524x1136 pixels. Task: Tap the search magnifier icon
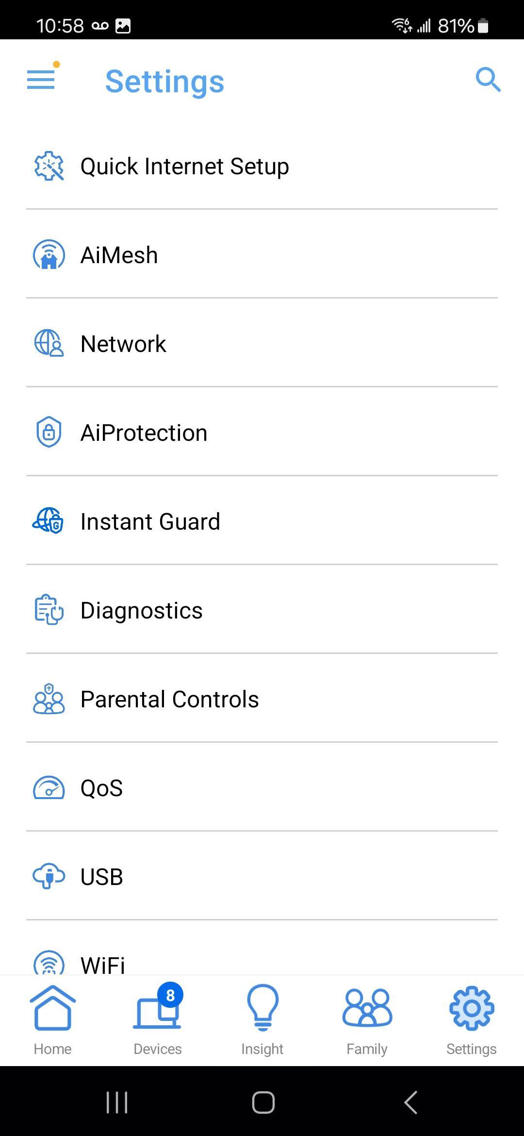pos(488,80)
